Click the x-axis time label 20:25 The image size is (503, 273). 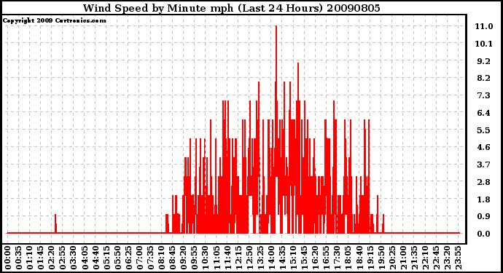[x=391, y=258]
